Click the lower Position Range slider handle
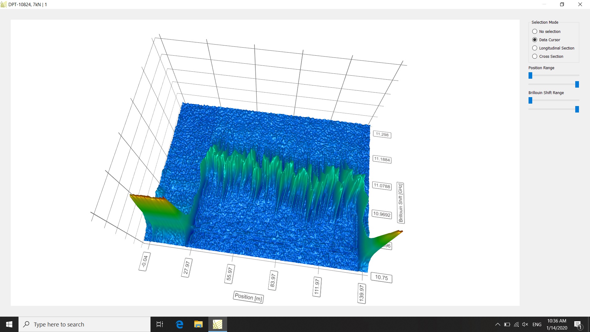The width and height of the screenshot is (590, 332). (x=577, y=84)
